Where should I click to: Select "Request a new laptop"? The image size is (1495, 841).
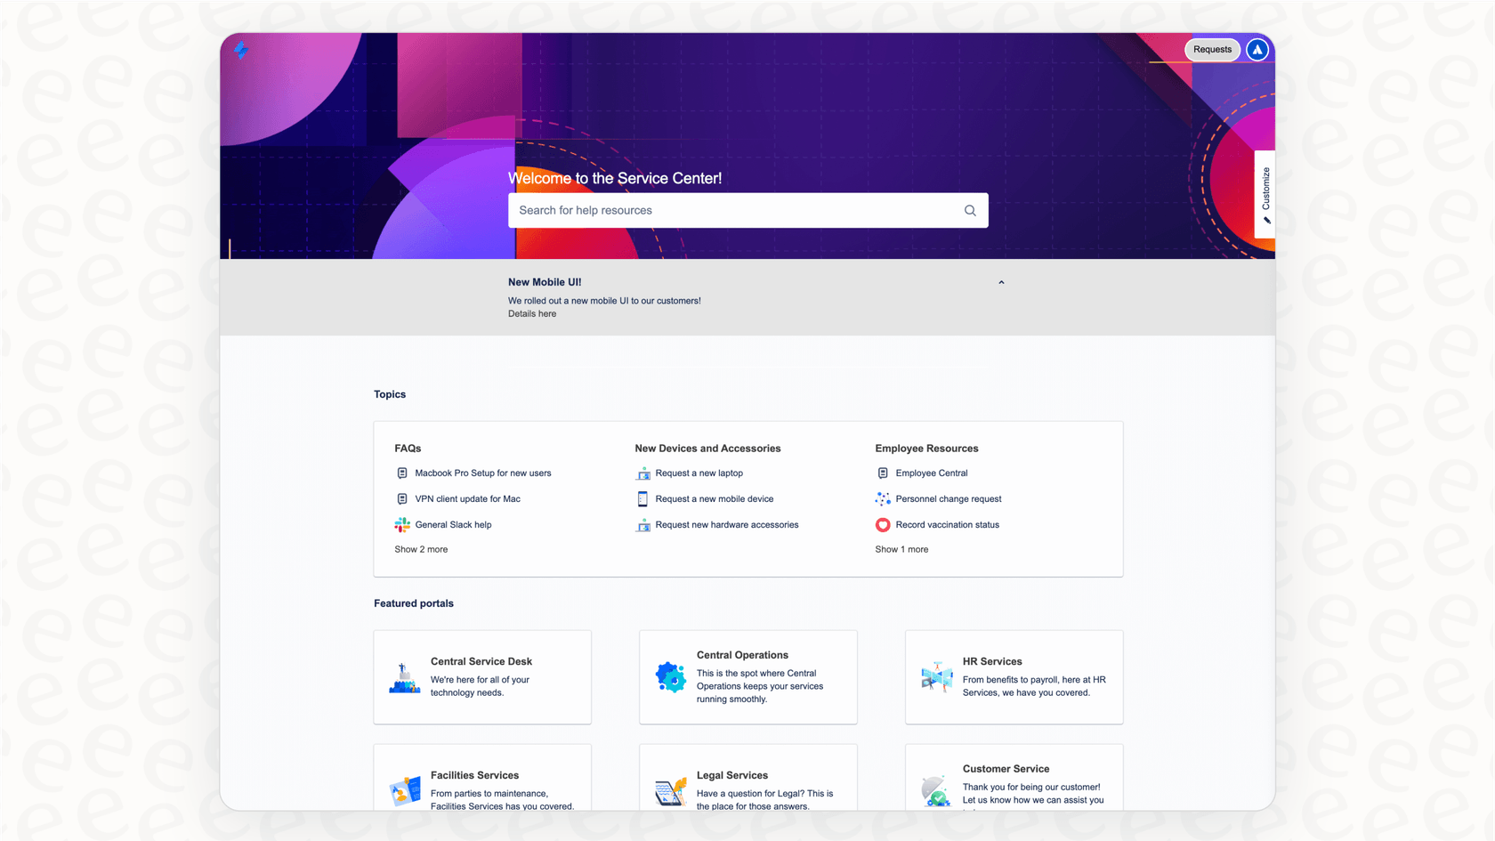699,473
